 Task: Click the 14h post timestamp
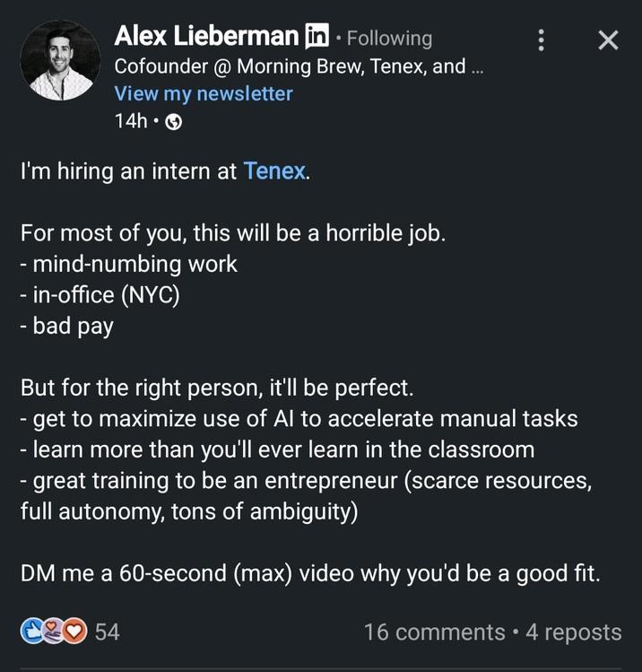[x=130, y=121]
